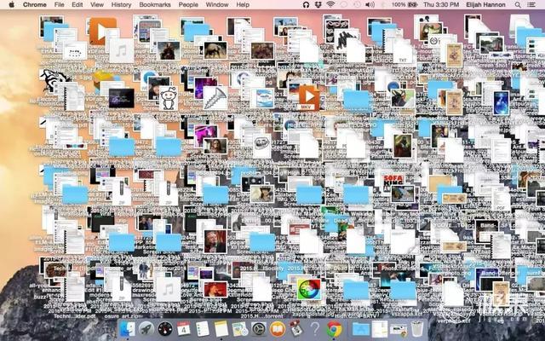Click the headphones menu bar icon
Image resolution: width=545 pixels, height=341 pixels.
point(306,4)
